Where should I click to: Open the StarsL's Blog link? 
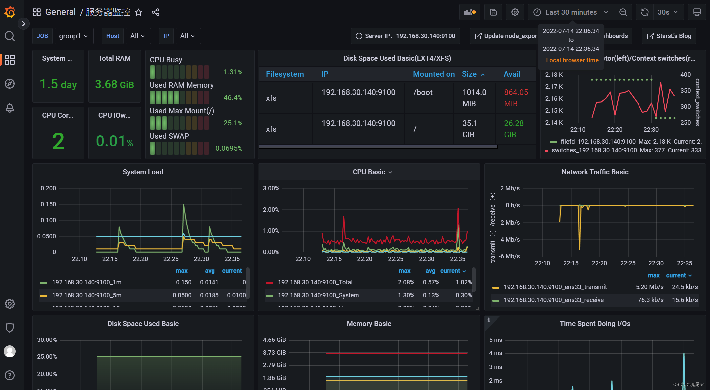669,36
